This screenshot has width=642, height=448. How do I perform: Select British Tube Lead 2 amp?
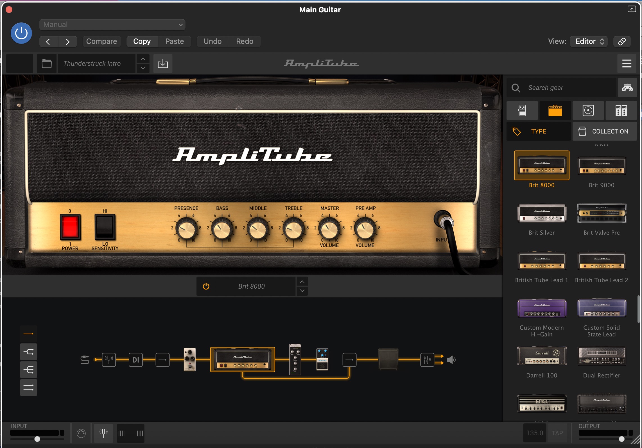[x=602, y=261]
